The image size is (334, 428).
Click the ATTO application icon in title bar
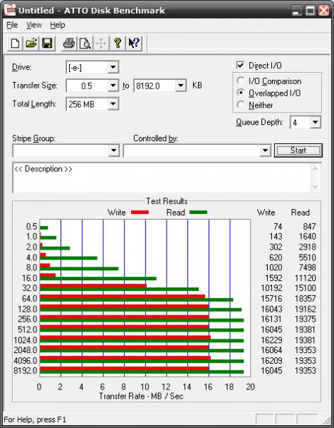tap(9, 11)
